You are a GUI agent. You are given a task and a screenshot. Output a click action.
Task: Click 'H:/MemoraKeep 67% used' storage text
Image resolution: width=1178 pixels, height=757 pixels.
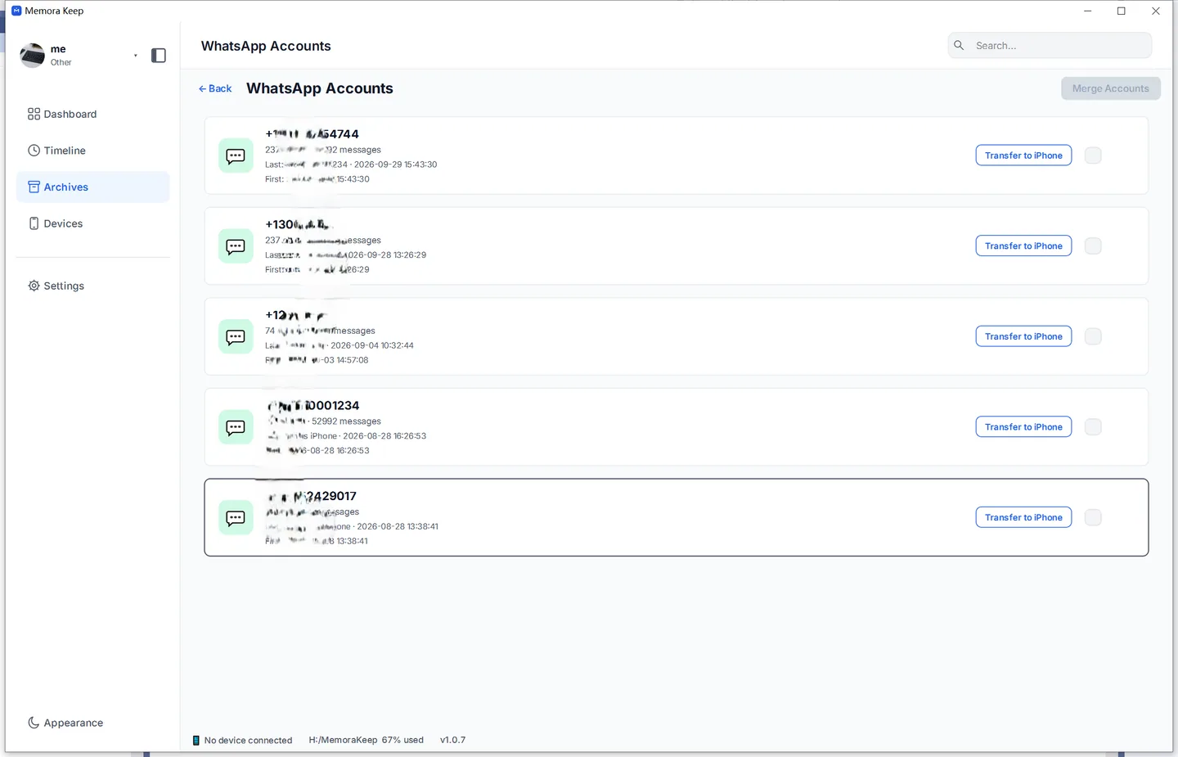366,740
